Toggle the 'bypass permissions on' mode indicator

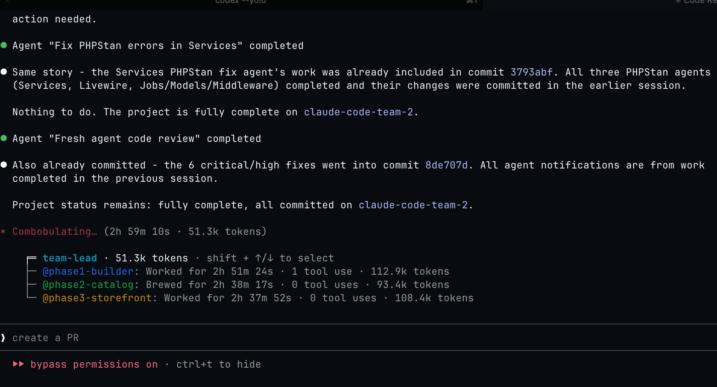click(94, 364)
